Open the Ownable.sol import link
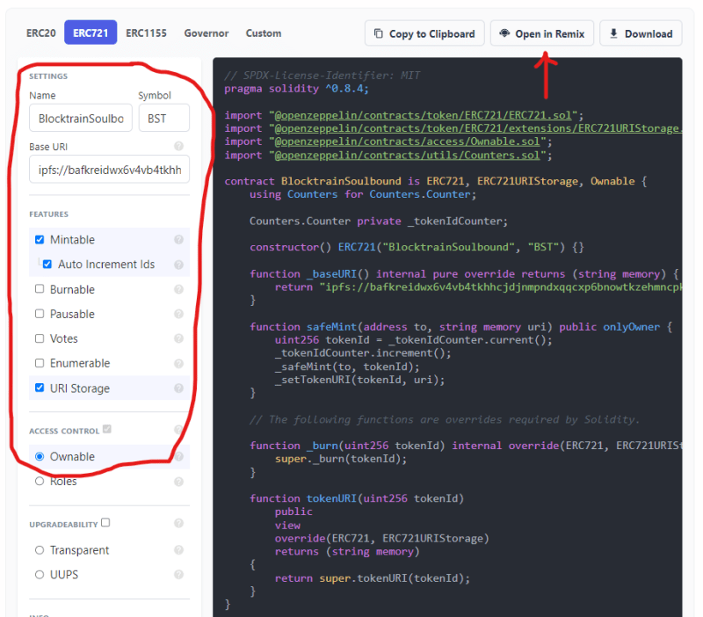 click(407, 142)
